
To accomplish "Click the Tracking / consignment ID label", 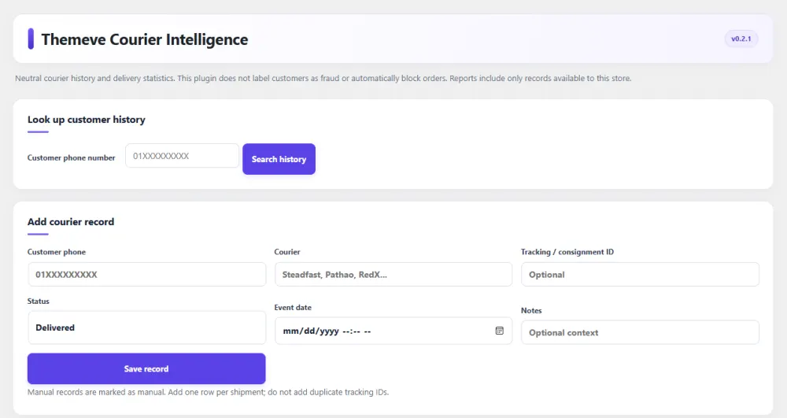I will pos(567,252).
